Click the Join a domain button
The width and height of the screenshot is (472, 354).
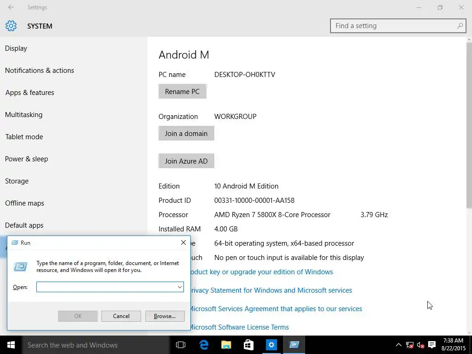tap(186, 133)
